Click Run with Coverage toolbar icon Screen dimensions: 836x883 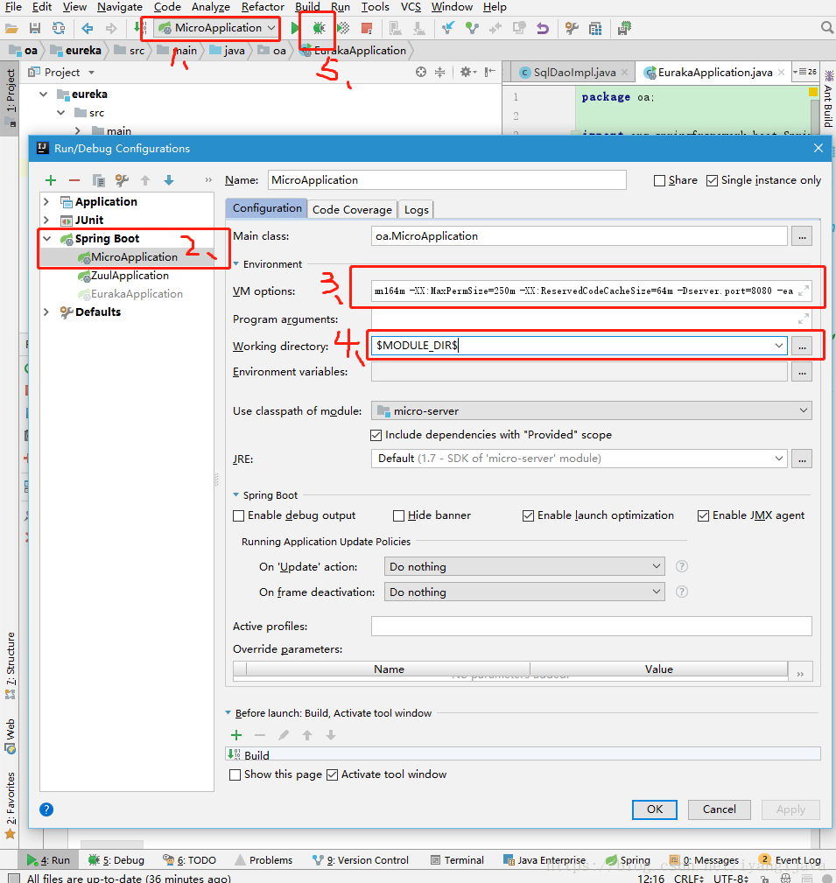pos(342,28)
